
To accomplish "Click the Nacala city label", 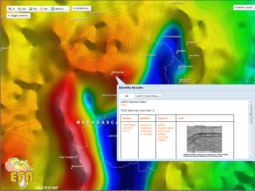I will (5, 48).
